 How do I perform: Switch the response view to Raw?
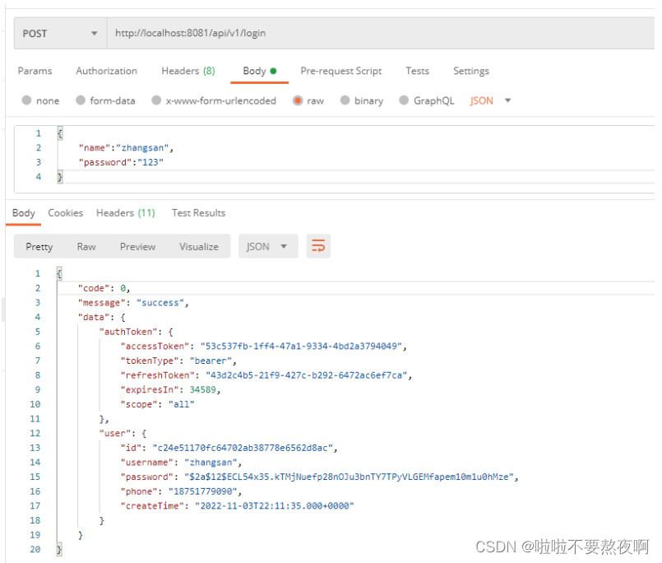coord(86,245)
